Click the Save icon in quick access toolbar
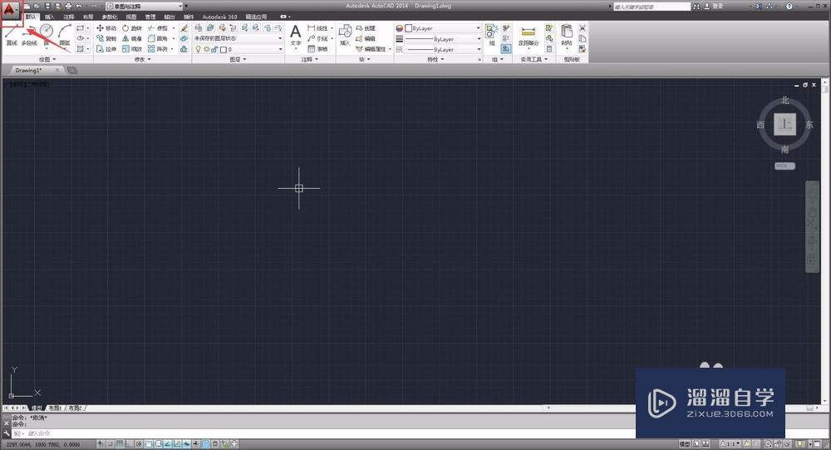 point(47,6)
